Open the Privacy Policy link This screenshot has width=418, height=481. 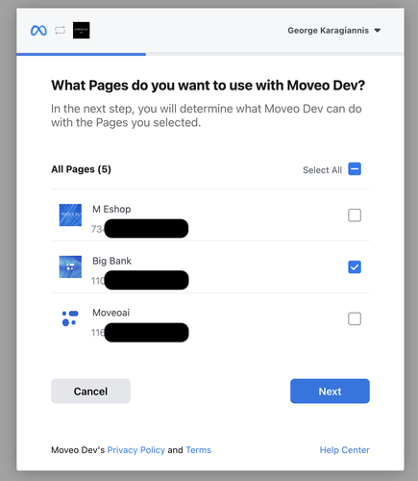tap(135, 450)
